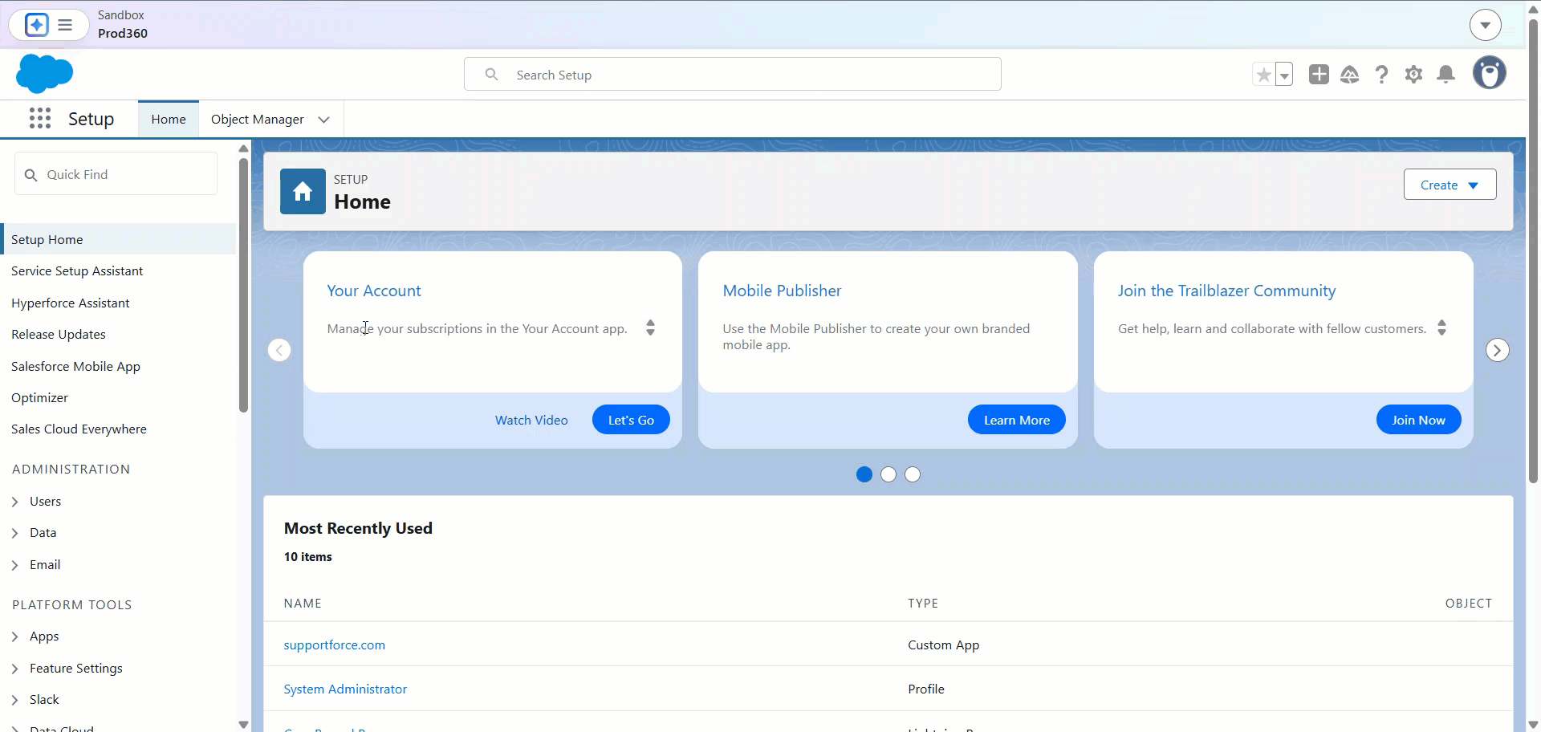Image resolution: width=1541 pixels, height=732 pixels.
Task: Expand the Slack tree node
Action: 15,700
